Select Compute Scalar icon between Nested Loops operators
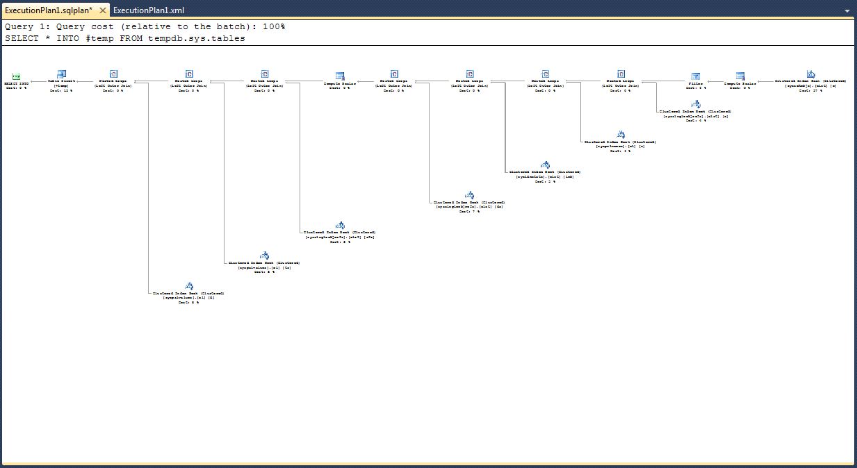 pos(340,76)
